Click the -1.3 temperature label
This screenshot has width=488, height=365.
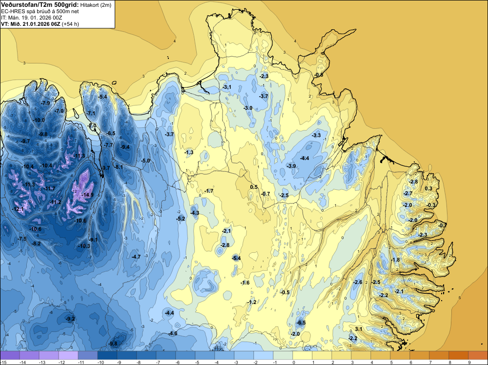(188, 152)
